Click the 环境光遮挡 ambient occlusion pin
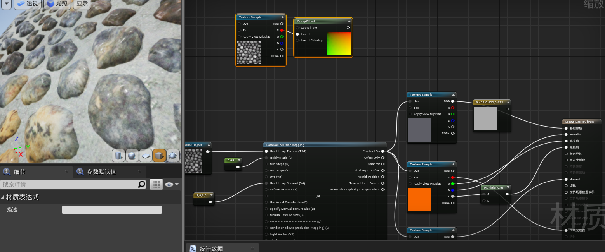 coord(566,230)
